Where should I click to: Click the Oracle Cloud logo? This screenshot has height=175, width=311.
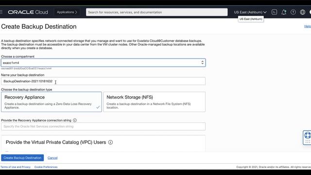click(28, 12)
